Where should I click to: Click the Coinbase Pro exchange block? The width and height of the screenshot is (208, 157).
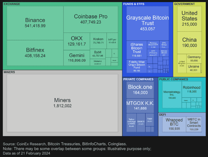pos(91,20)
